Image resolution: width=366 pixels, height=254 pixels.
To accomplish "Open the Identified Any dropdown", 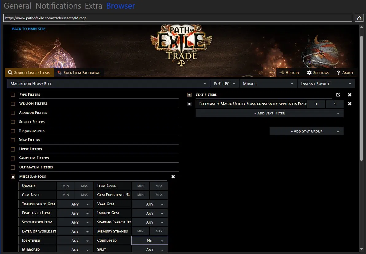I will coord(75,241).
